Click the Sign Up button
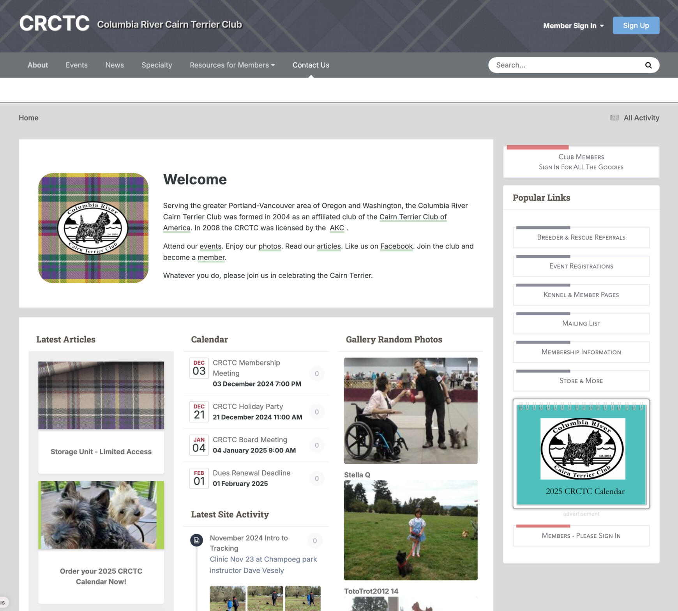This screenshot has width=678, height=611. [x=636, y=25]
